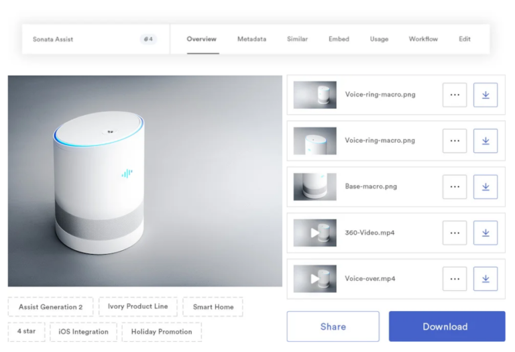Select the Workflow tab
The width and height of the screenshot is (515, 352).
tap(423, 40)
